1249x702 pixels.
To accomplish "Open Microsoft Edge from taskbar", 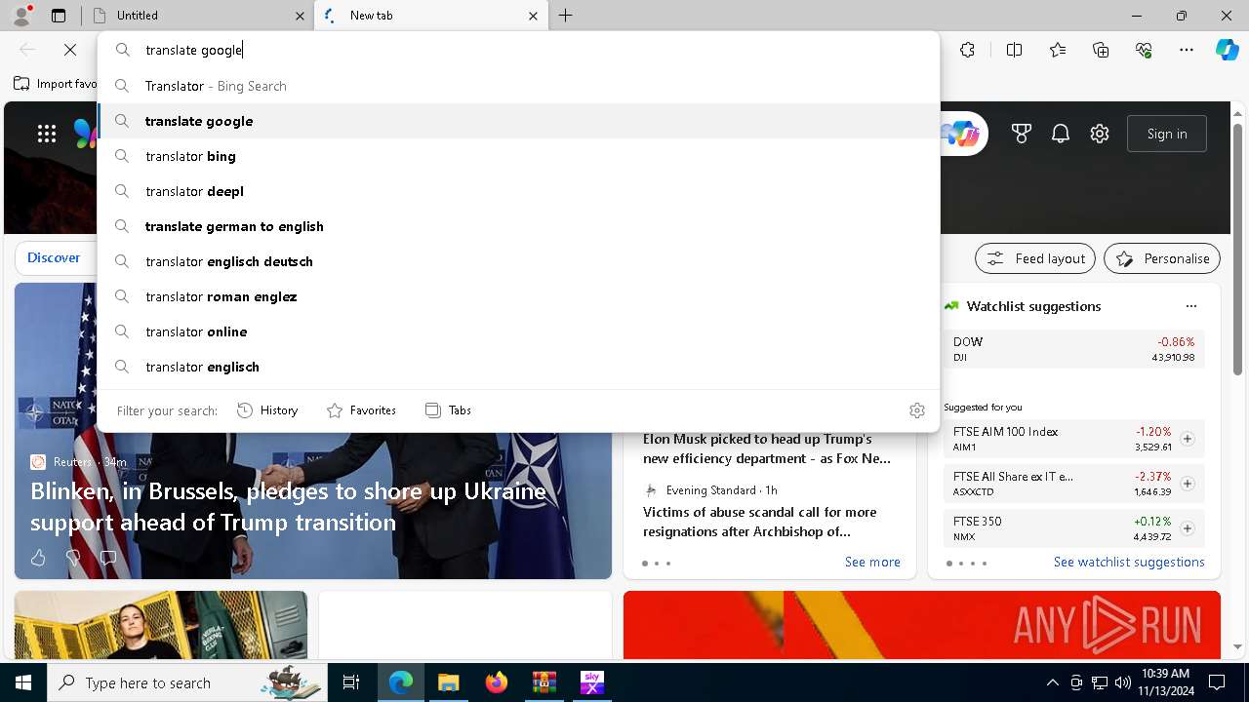I will [x=401, y=682].
